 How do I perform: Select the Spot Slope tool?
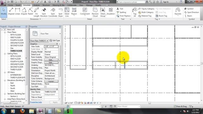point(60,12)
